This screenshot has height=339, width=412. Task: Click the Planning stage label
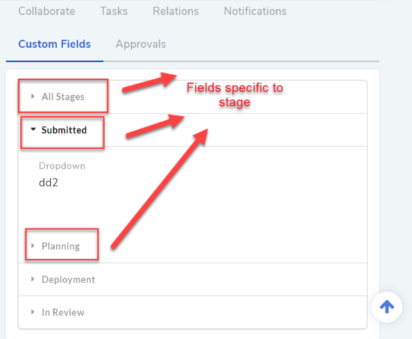click(61, 246)
